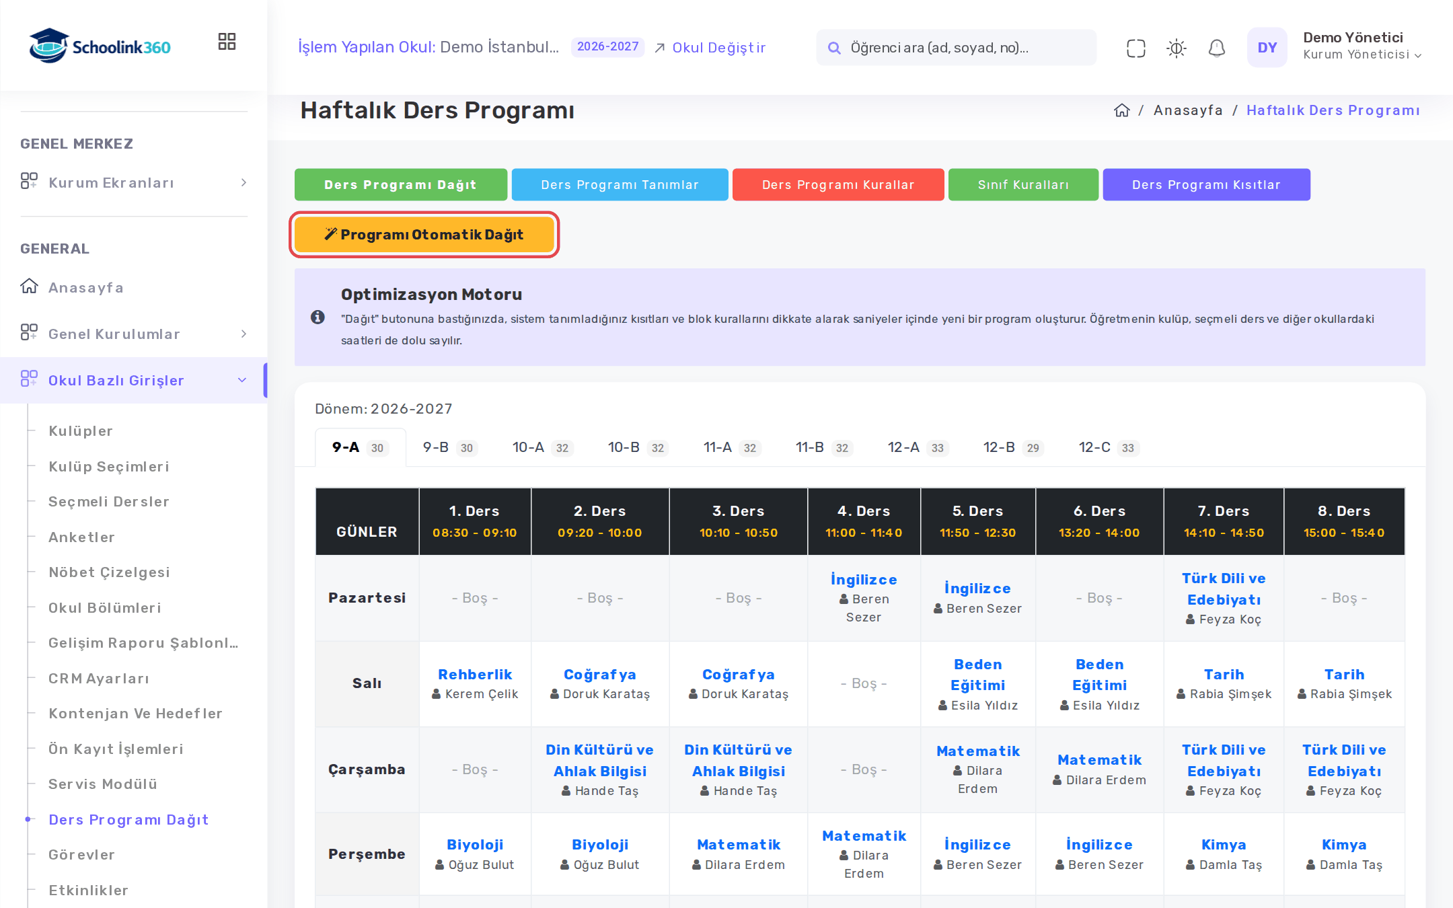Image resolution: width=1453 pixels, height=908 pixels.
Task: Toggle the sidebar grid menu icon
Action: click(x=227, y=42)
